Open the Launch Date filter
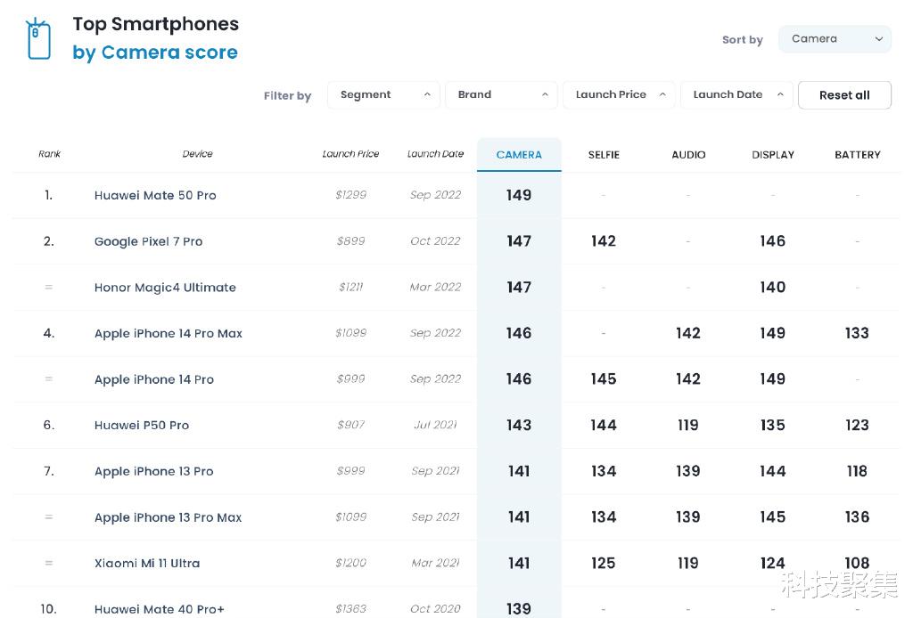 tap(736, 95)
